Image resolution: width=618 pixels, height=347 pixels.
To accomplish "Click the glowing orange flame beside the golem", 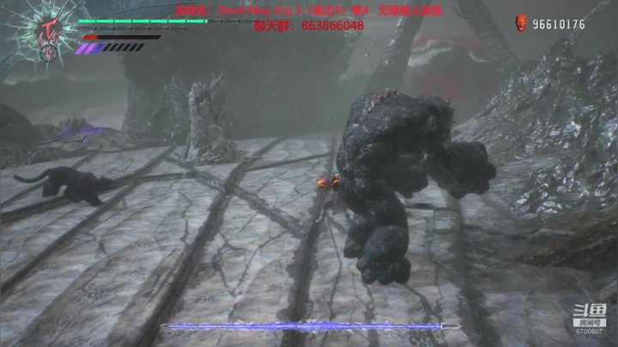I will [x=328, y=182].
